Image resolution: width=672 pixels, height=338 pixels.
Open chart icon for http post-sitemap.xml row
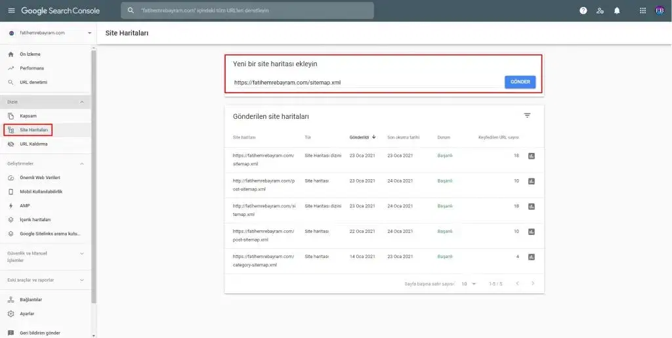532,181
